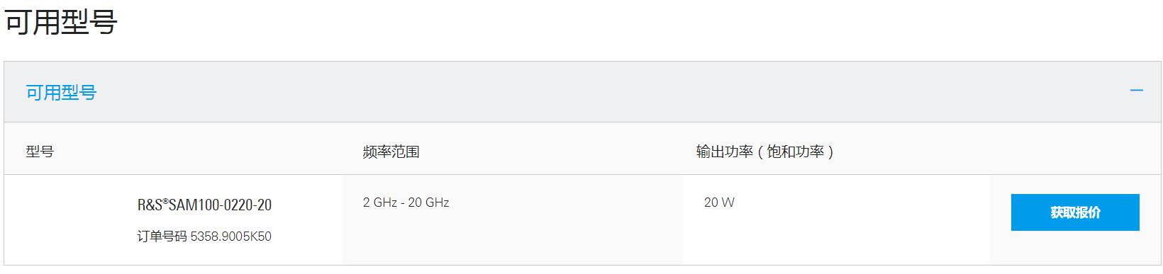Collapse the 可用型号 section using minus icon
Screen dimensions: 1163x274
pyautogui.click(x=1137, y=91)
